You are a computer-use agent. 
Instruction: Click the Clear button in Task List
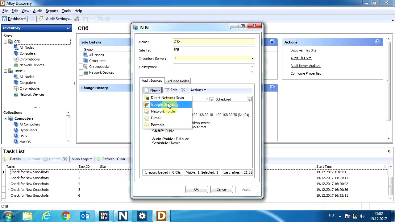tap(121, 159)
